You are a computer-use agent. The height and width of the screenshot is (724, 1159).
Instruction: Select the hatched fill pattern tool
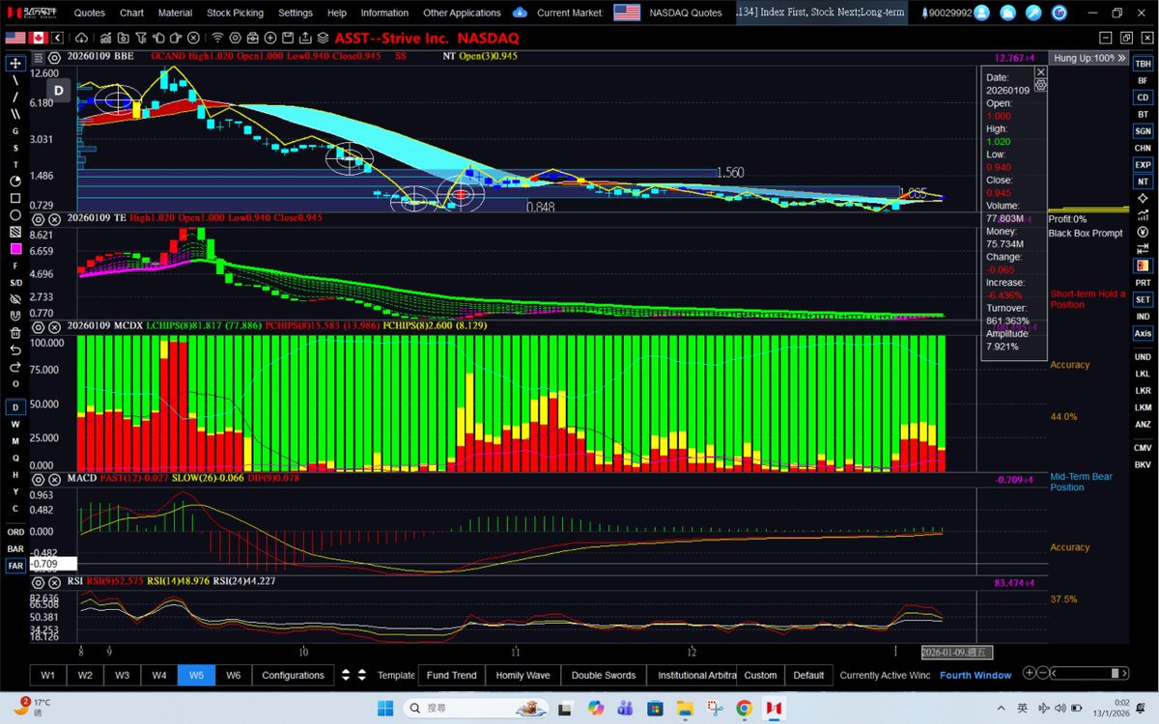click(x=15, y=233)
